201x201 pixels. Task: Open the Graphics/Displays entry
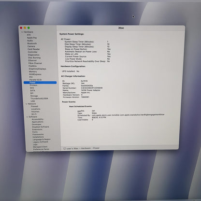tap(37, 69)
